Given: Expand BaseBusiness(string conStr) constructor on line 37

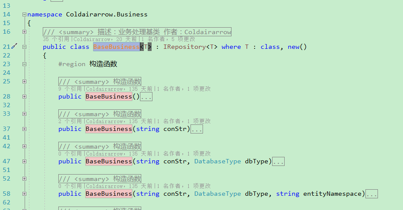Looking at the screenshot, I should coord(24,129).
